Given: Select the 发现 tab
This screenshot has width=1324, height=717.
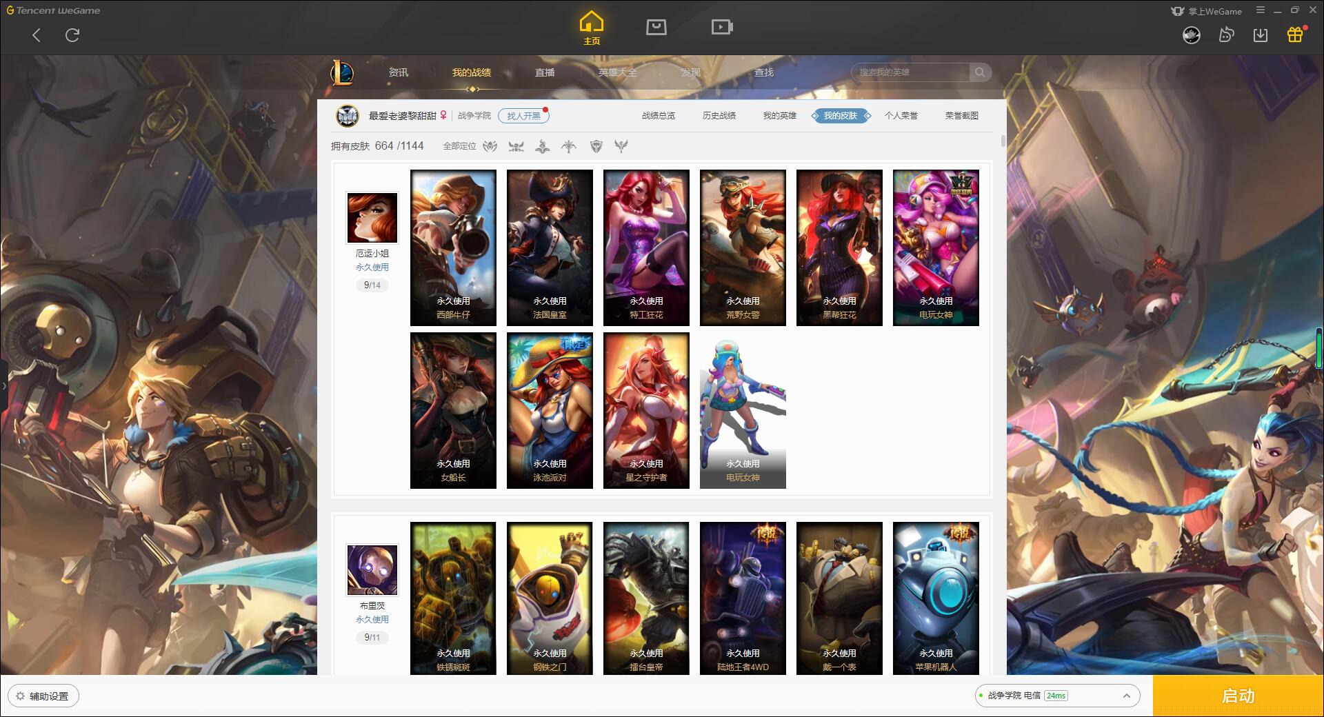Looking at the screenshot, I should click(x=690, y=72).
